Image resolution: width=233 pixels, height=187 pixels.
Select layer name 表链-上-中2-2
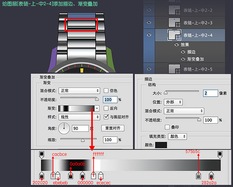click(x=198, y=10)
